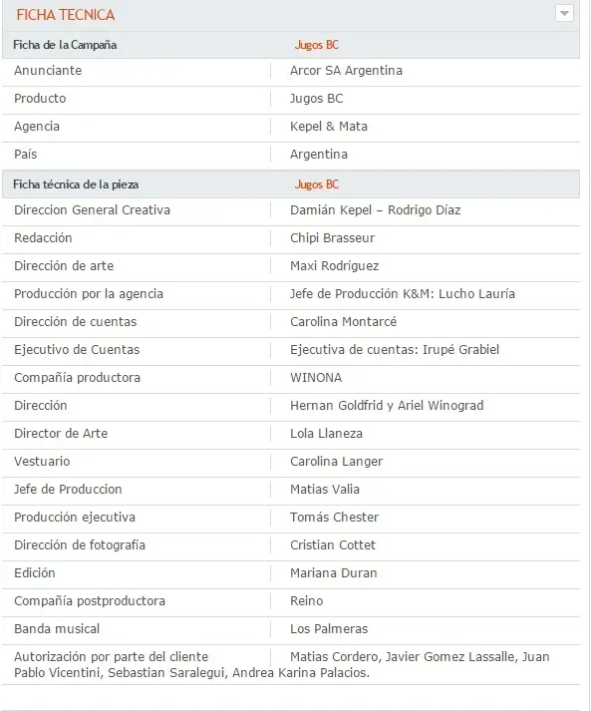Click the Tomás Chester producción ejecutiva entry
This screenshot has width=591, height=711.
tap(334, 518)
